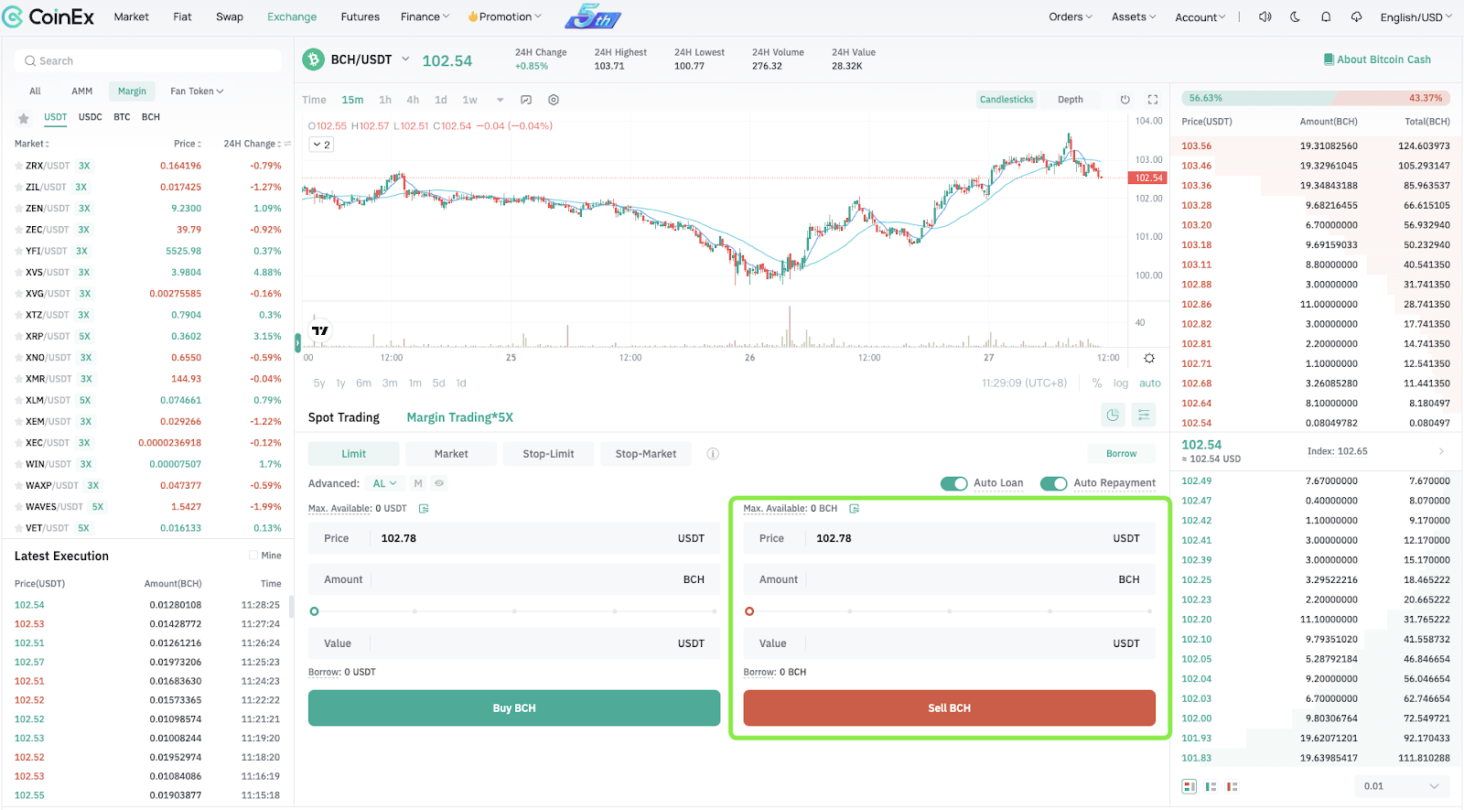Screen dimensions: 1464x810
Task: Open the About Bitcoin Cash link
Action: (x=1377, y=59)
